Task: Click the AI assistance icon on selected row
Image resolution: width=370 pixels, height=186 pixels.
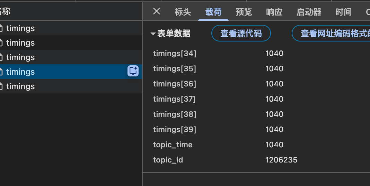Action: point(133,71)
